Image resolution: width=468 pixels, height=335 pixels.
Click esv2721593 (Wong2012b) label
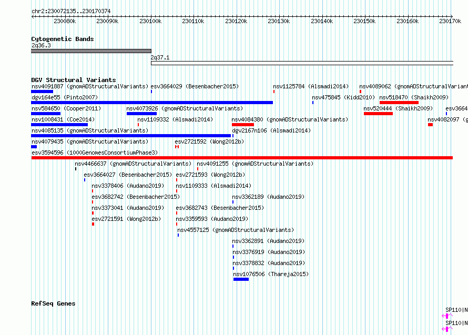(210, 175)
